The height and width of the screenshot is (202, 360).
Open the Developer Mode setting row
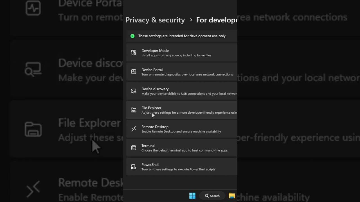point(181,53)
